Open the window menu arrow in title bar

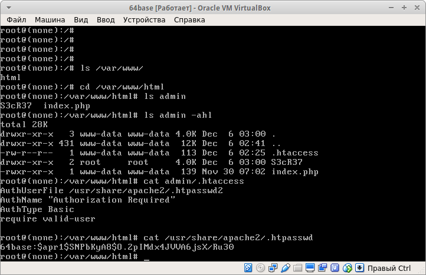[x=8, y=8]
